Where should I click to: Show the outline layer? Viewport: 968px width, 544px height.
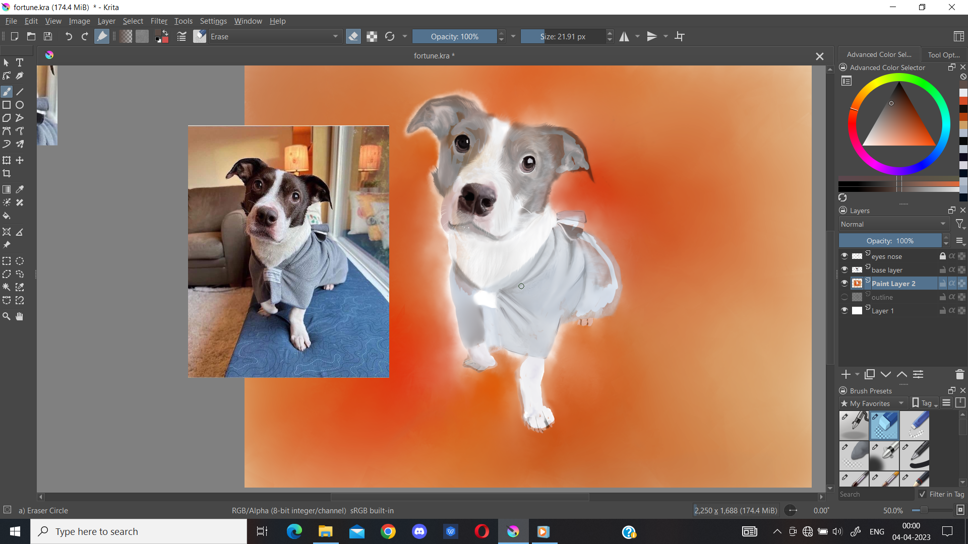pos(844,297)
